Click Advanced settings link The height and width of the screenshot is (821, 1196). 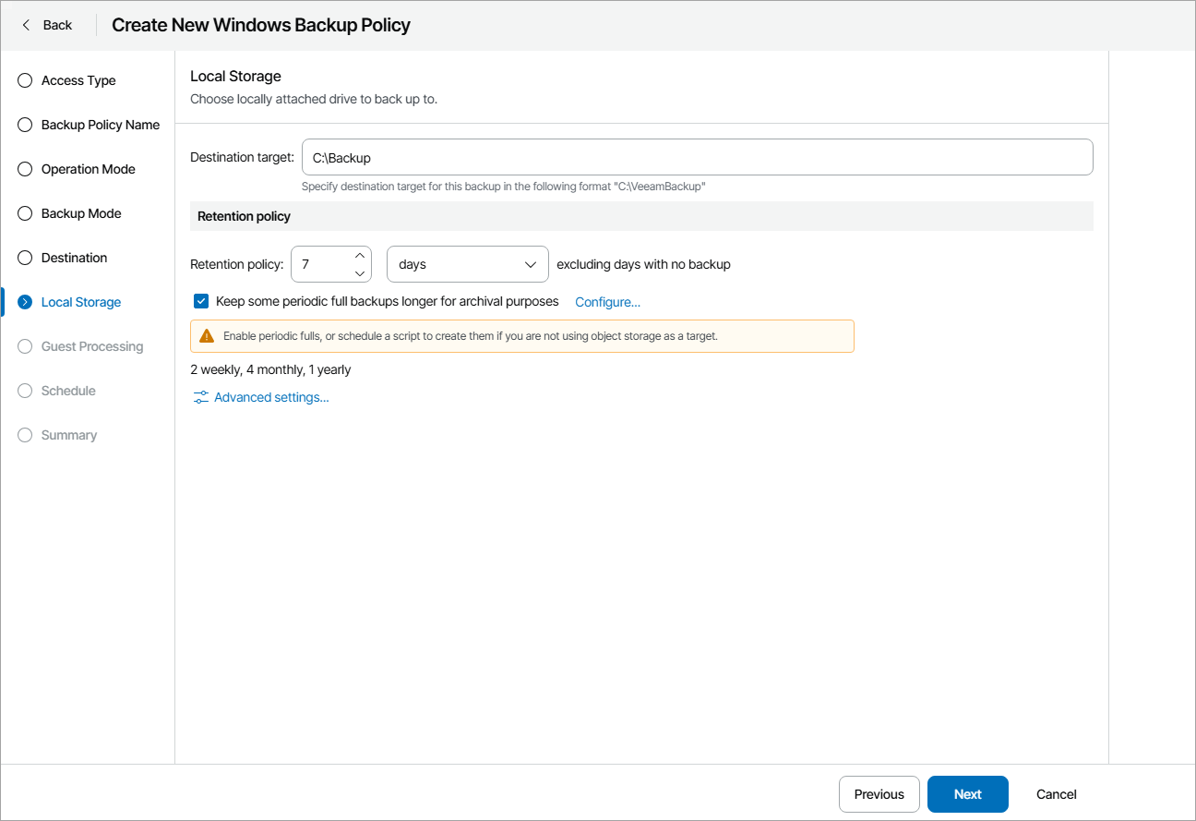[x=269, y=396]
